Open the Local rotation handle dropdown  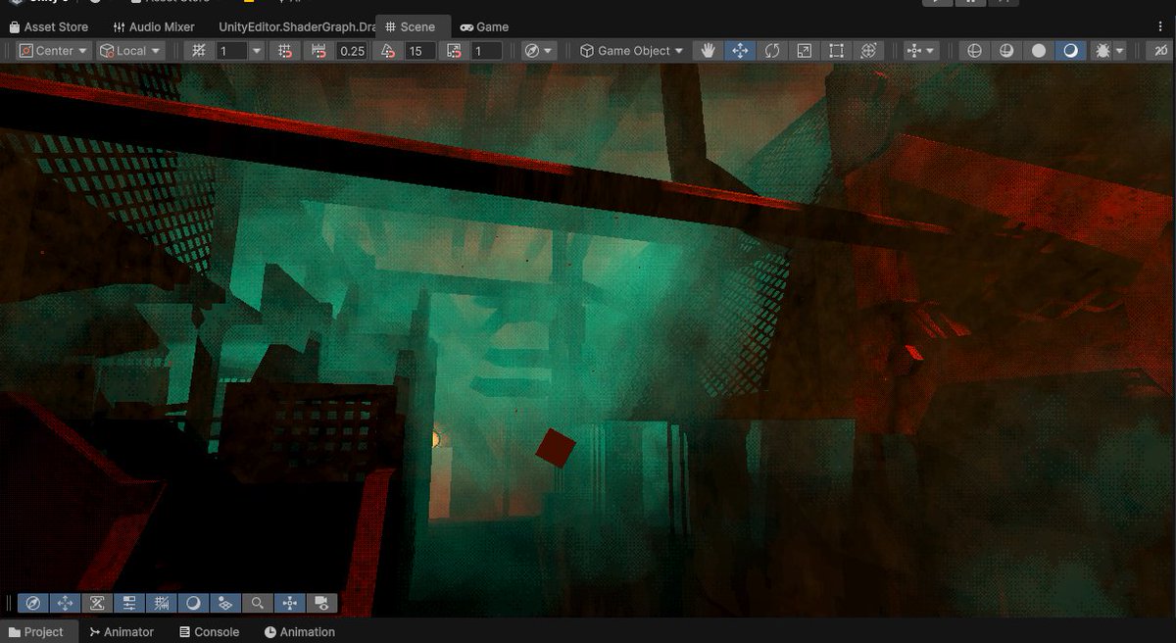click(129, 50)
